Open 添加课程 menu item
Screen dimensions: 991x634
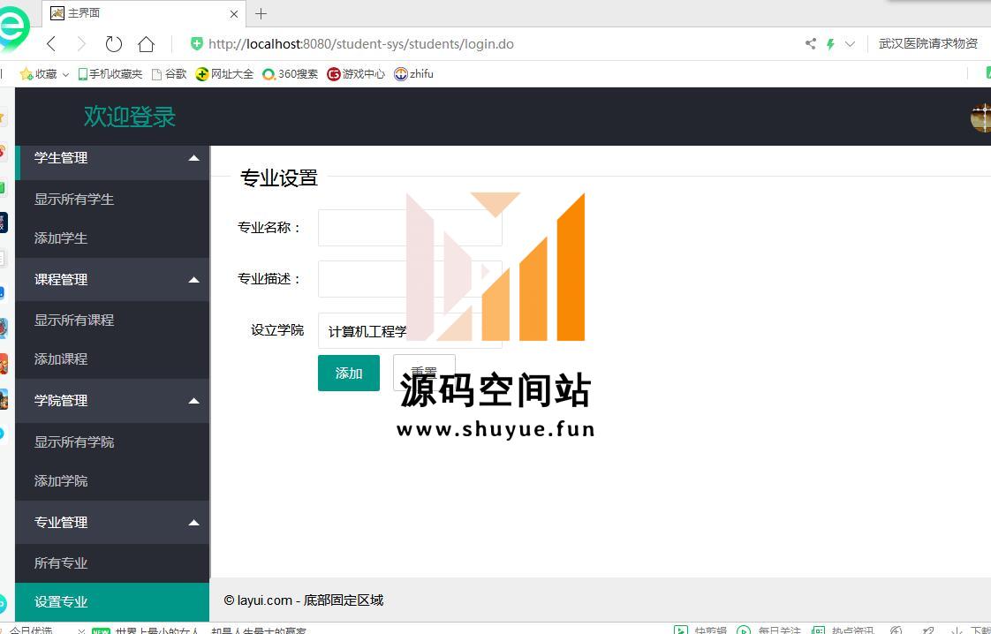click(x=112, y=359)
